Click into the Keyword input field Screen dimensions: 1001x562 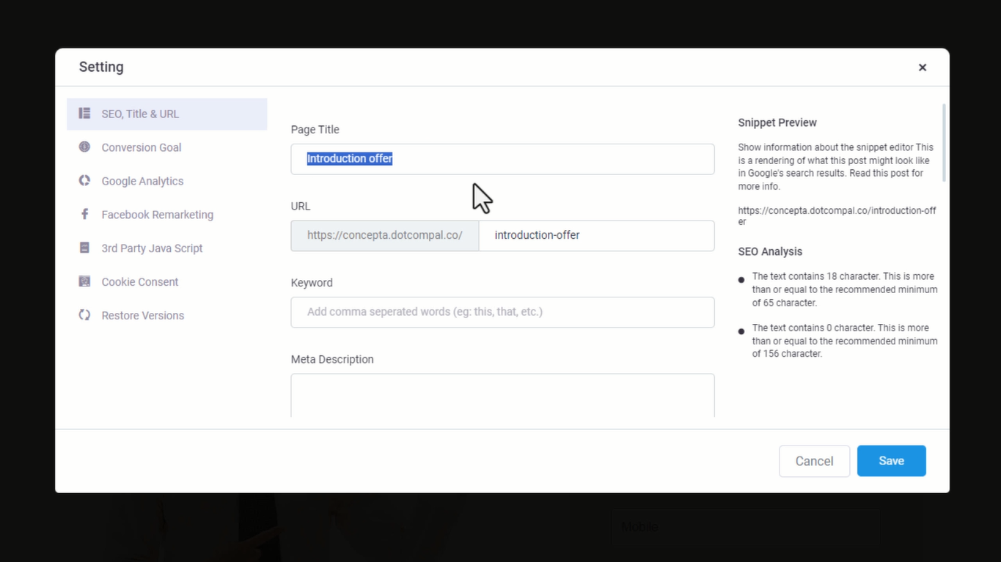(x=502, y=312)
